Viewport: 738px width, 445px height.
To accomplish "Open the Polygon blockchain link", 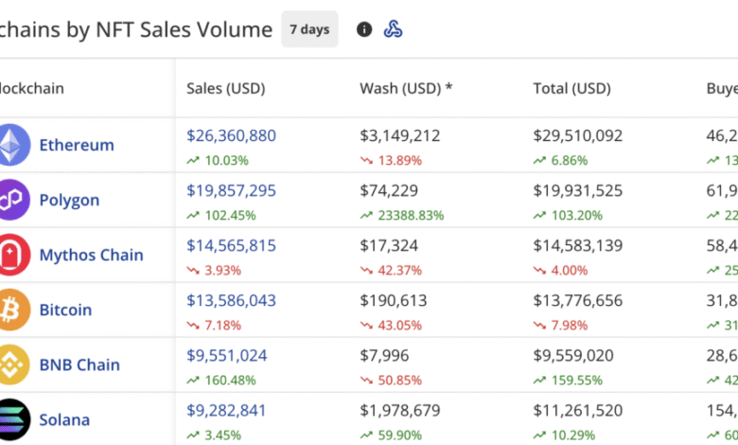I will coord(69,200).
